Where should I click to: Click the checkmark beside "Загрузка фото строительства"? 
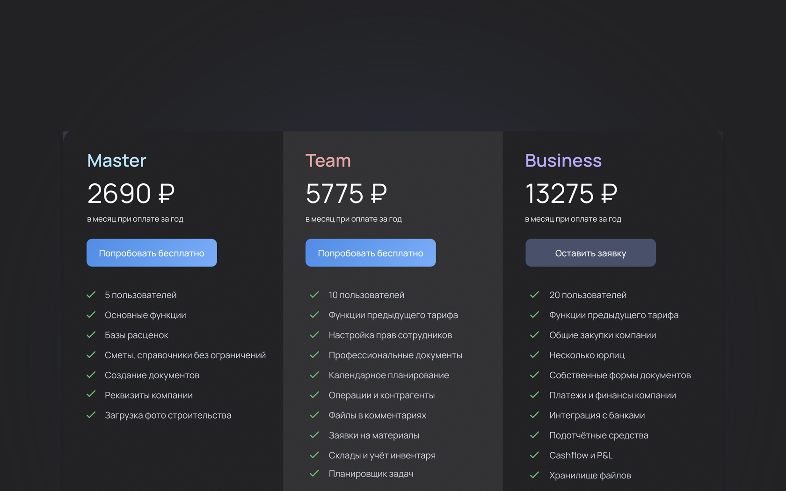pyautogui.click(x=91, y=415)
